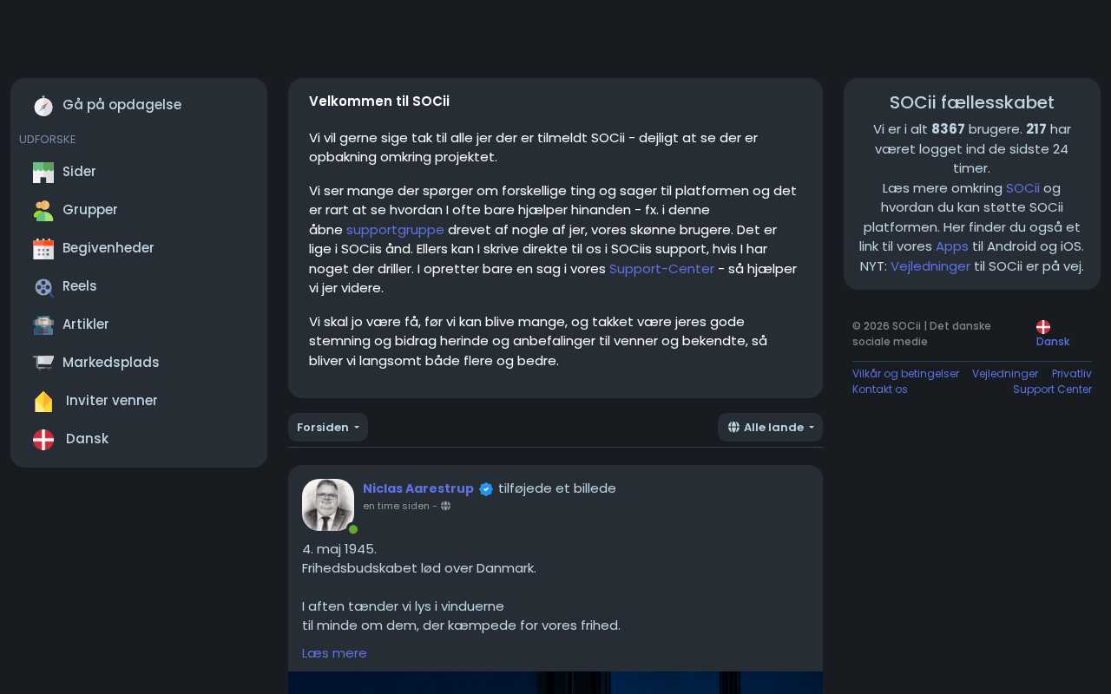
Task: Follow the Support-Center link in the welcome text
Action: (x=661, y=269)
